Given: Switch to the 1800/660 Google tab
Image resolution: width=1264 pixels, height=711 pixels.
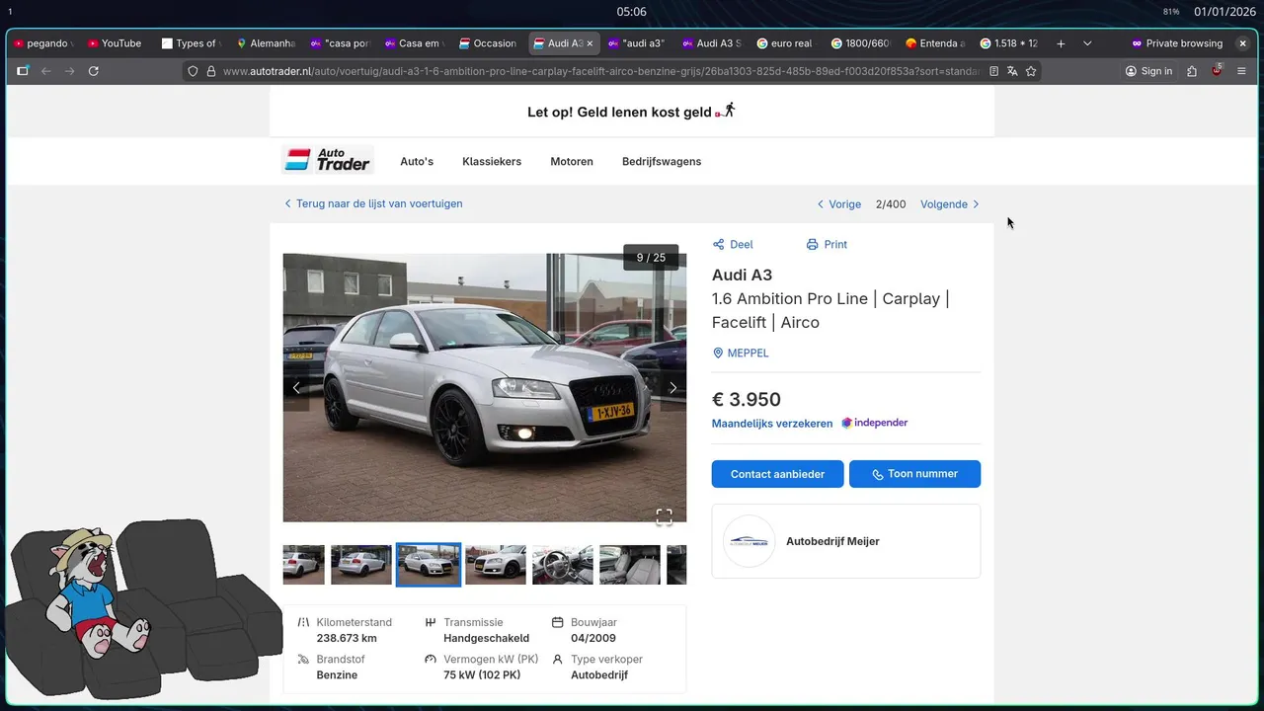Looking at the screenshot, I should [860, 43].
